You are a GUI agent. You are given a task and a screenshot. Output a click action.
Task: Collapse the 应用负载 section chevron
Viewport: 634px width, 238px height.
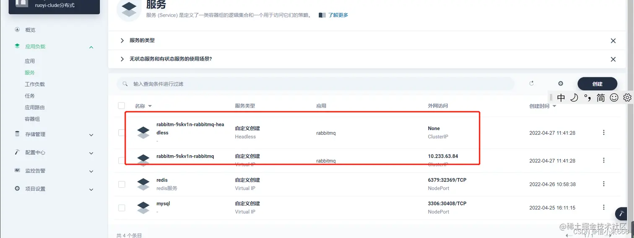pos(91,47)
